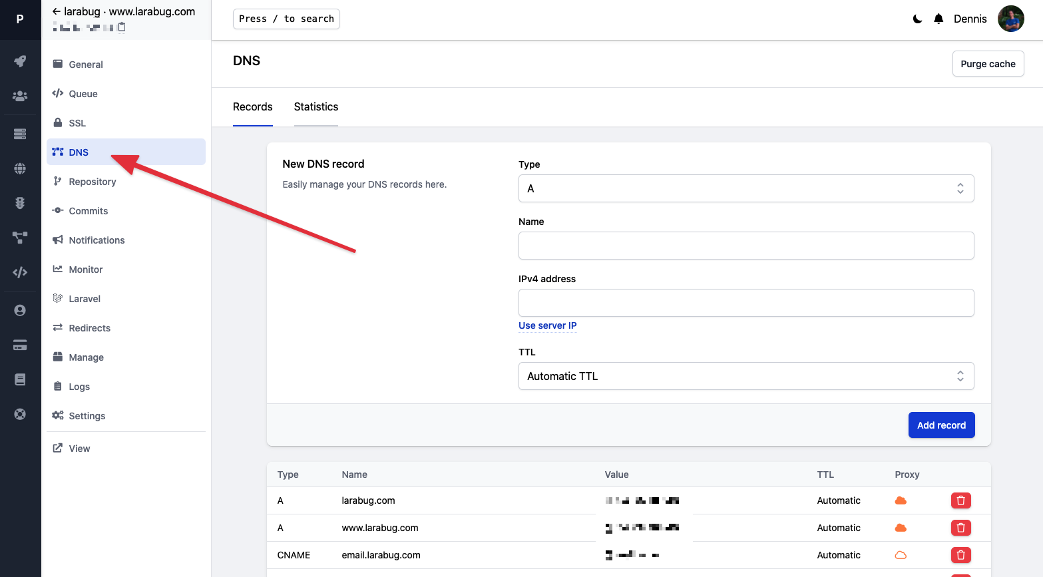Open Redirects in the site menu
Viewport: 1043px width, 577px height.
click(126, 327)
